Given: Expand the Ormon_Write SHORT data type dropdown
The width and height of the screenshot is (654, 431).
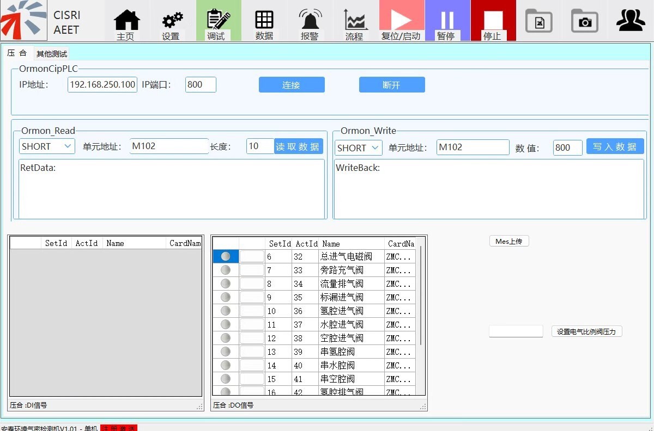Looking at the screenshot, I should click(x=359, y=147).
